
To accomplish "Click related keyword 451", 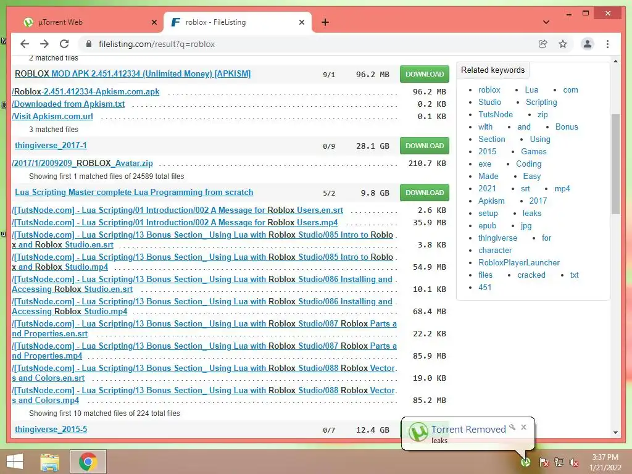I will coord(484,288).
